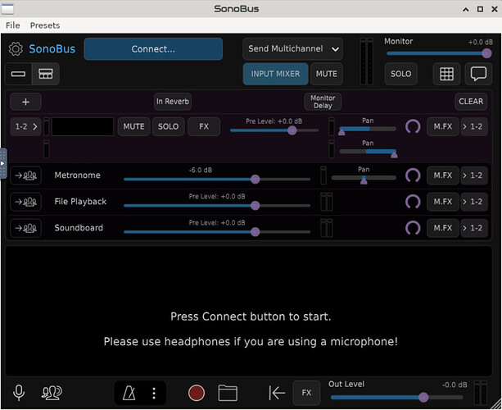Switch to detailed multi-row view icon
This screenshot has width=502, height=410.
tap(46, 74)
